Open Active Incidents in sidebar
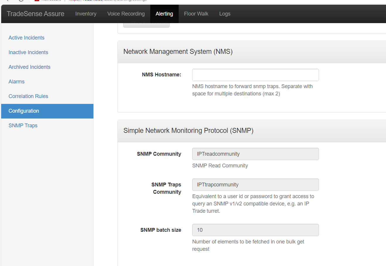 [x=26, y=38]
